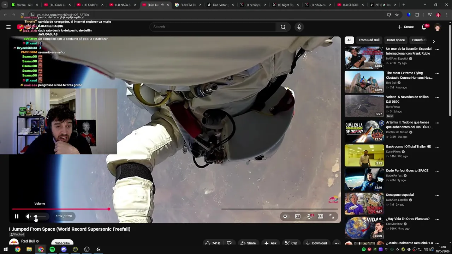Viewport: 452px width, 254px height.
Task: Open the Volcan Nevados de Chillan video
Action: pyautogui.click(x=364, y=106)
